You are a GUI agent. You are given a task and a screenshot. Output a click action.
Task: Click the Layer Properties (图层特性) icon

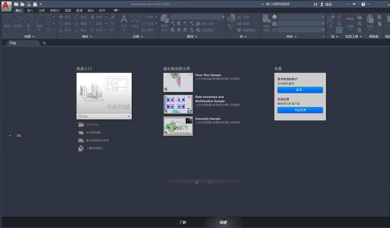[164, 23]
